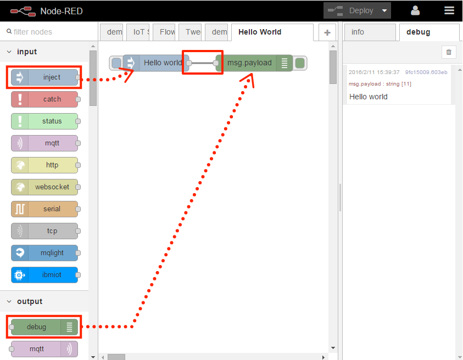
Task: Select the status node in palette
Action: coord(44,121)
